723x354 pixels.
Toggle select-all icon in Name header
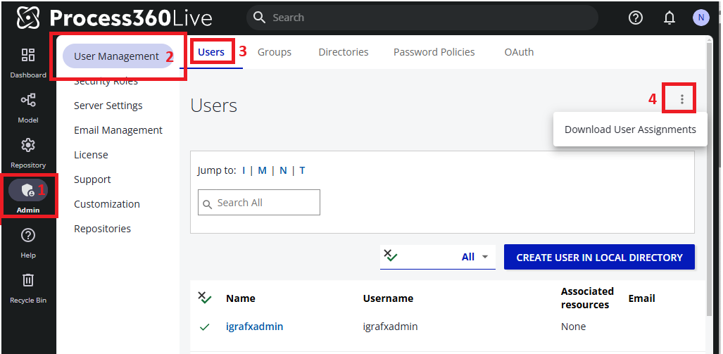tap(205, 298)
